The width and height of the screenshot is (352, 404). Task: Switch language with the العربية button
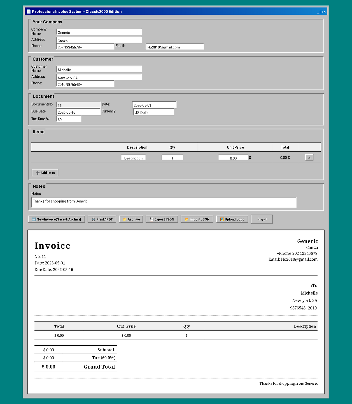262,219
